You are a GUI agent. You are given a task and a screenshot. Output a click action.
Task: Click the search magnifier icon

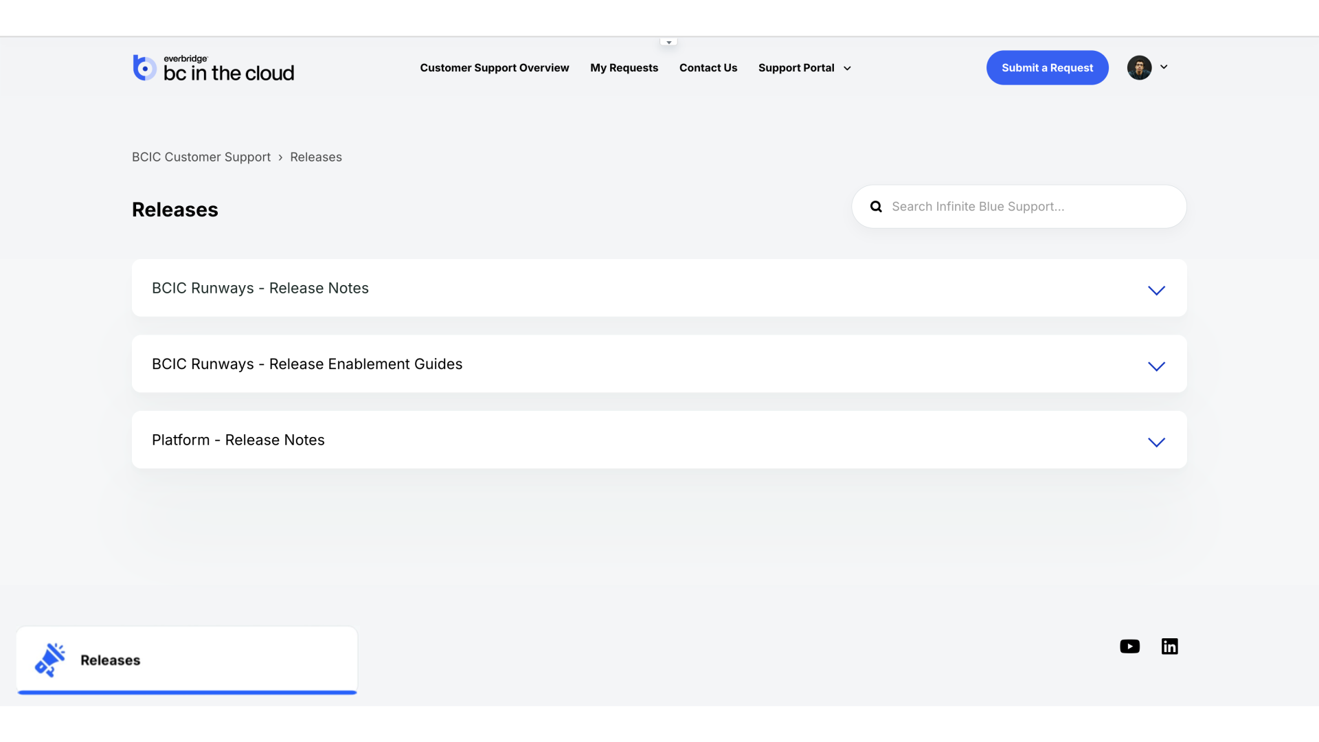pyautogui.click(x=876, y=207)
